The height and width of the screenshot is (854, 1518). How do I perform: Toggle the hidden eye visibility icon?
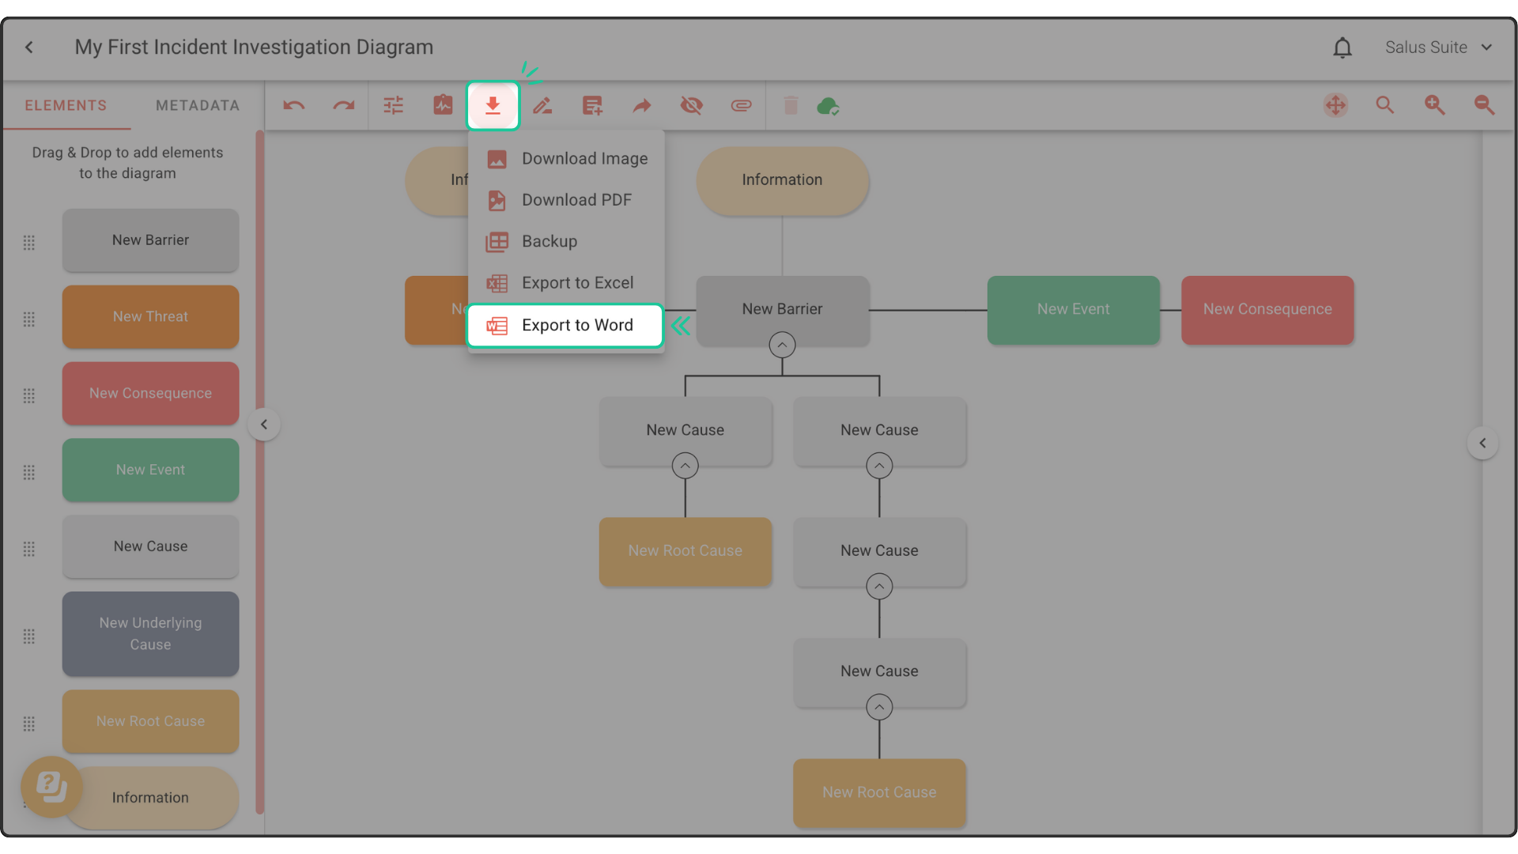692,105
